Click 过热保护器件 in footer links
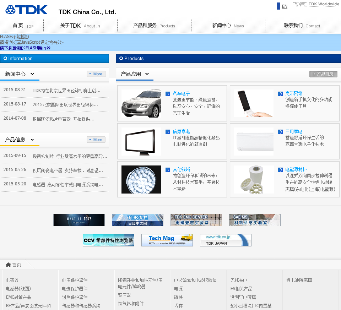 point(75,297)
